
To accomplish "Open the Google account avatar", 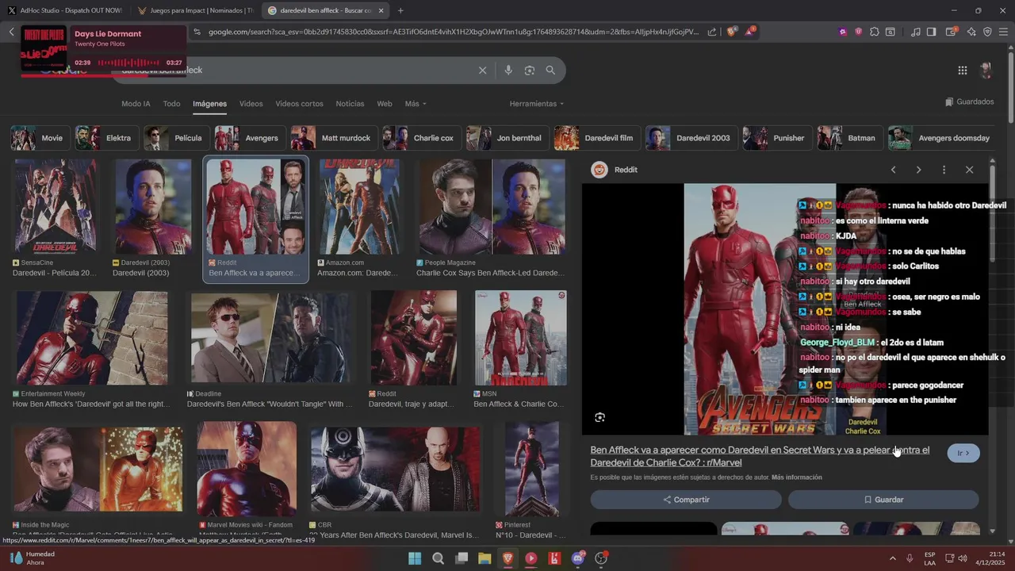I will click(986, 70).
